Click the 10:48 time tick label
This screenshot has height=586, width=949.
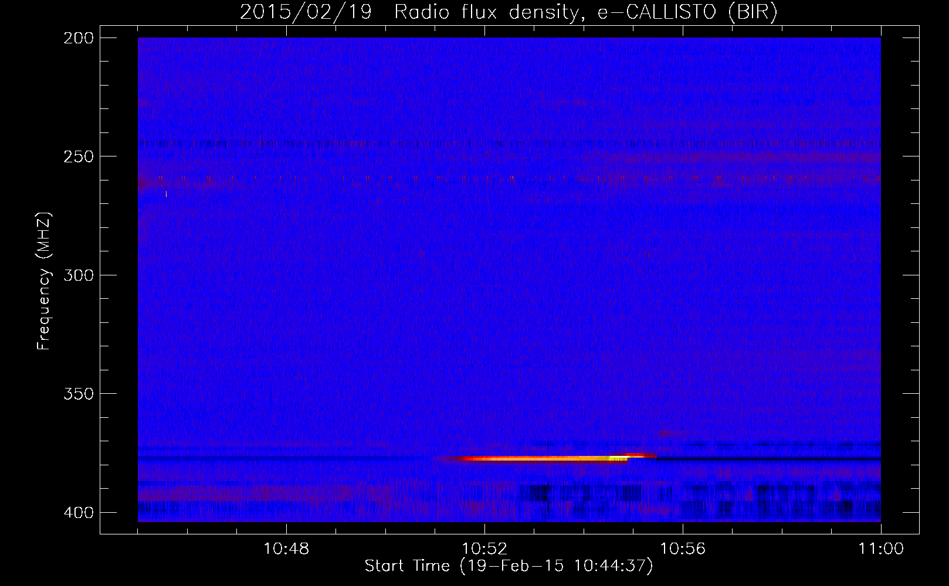pos(286,549)
